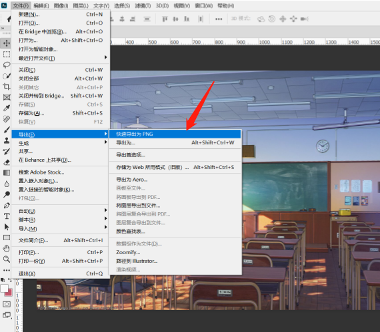Open the 滤镜(T) menu
This screenshot has height=332, width=380.
point(143,5)
